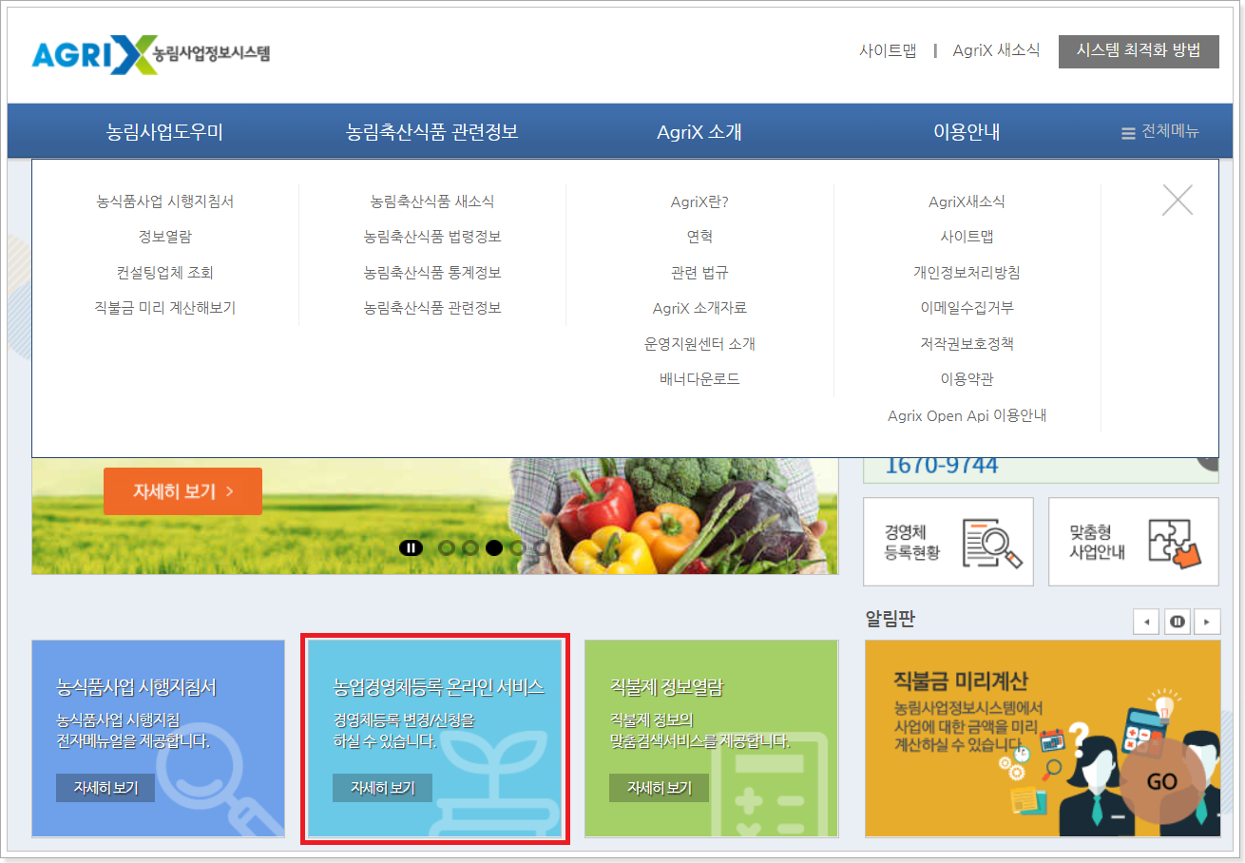The height and width of the screenshot is (863, 1245).
Task: Close the mega menu with the X icon
Action: 1178,200
